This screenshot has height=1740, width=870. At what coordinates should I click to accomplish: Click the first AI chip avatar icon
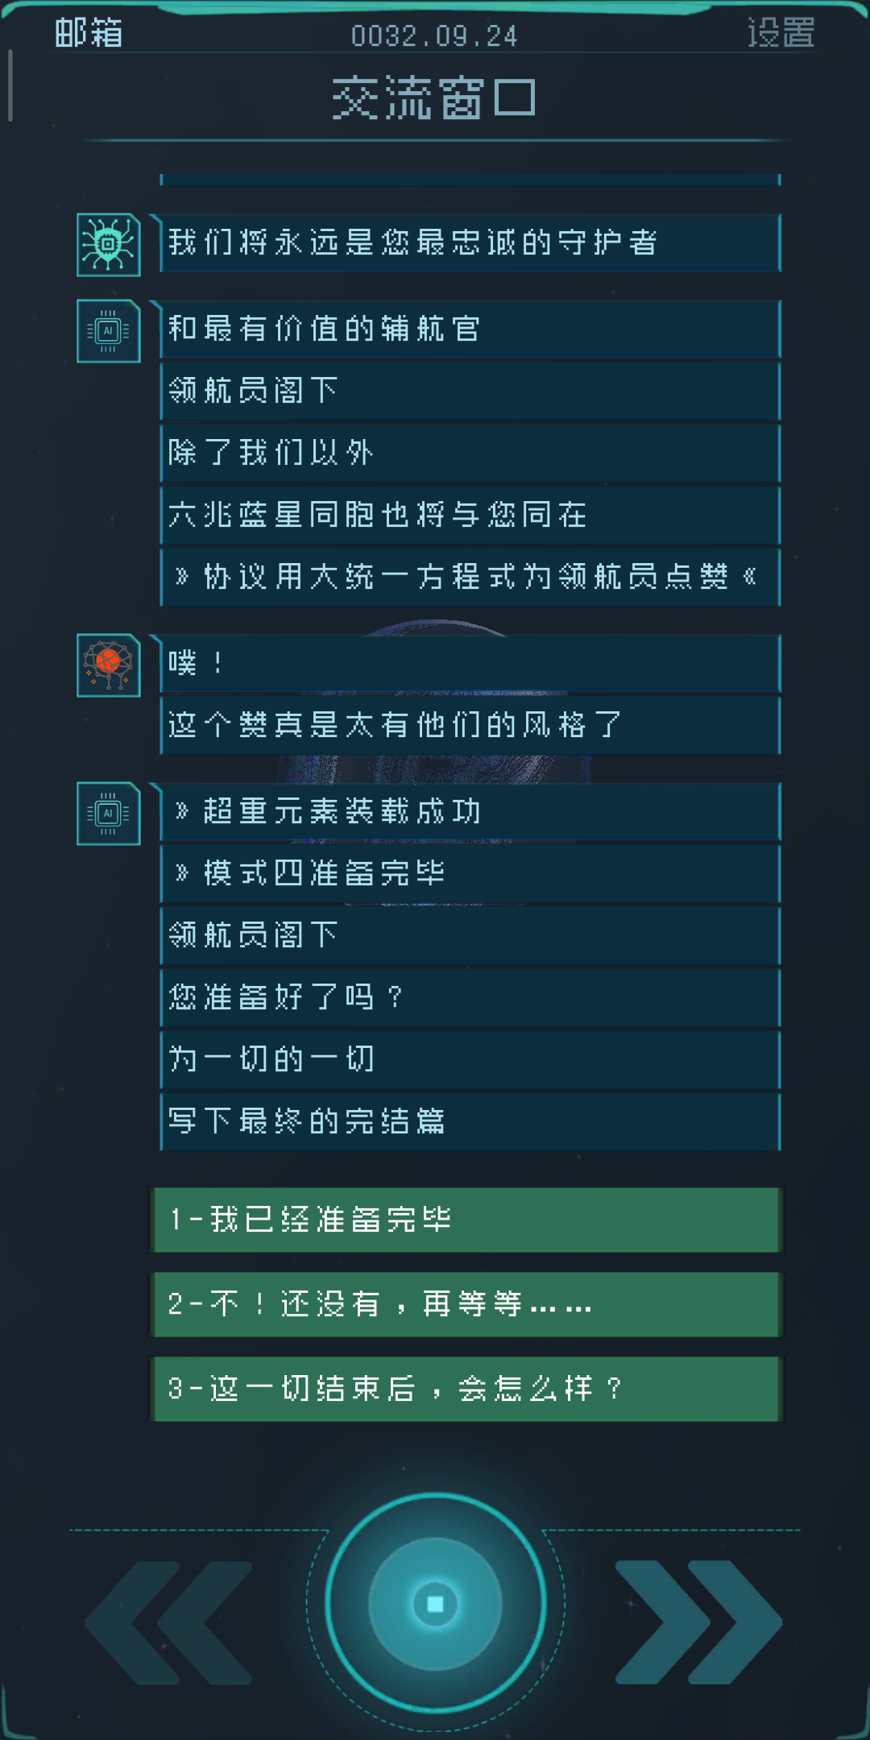pos(109,331)
